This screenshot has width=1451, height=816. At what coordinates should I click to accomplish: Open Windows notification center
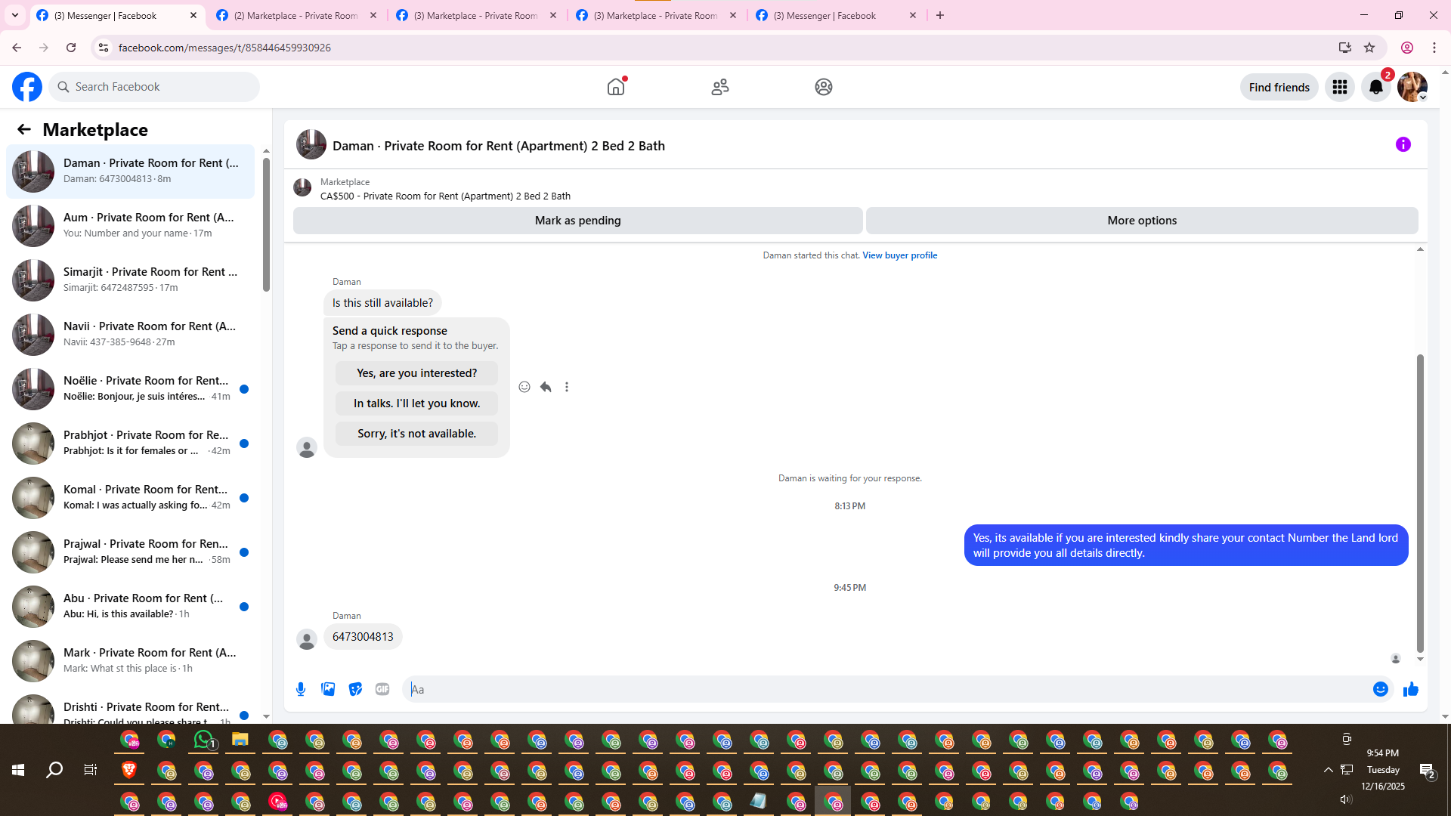[1427, 770]
